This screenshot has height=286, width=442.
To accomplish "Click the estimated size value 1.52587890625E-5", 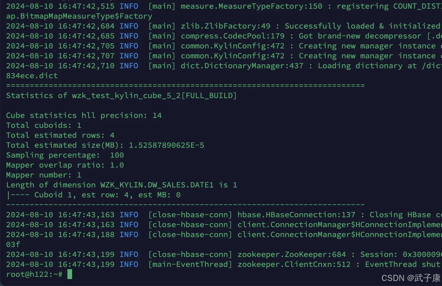I will (166, 145).
